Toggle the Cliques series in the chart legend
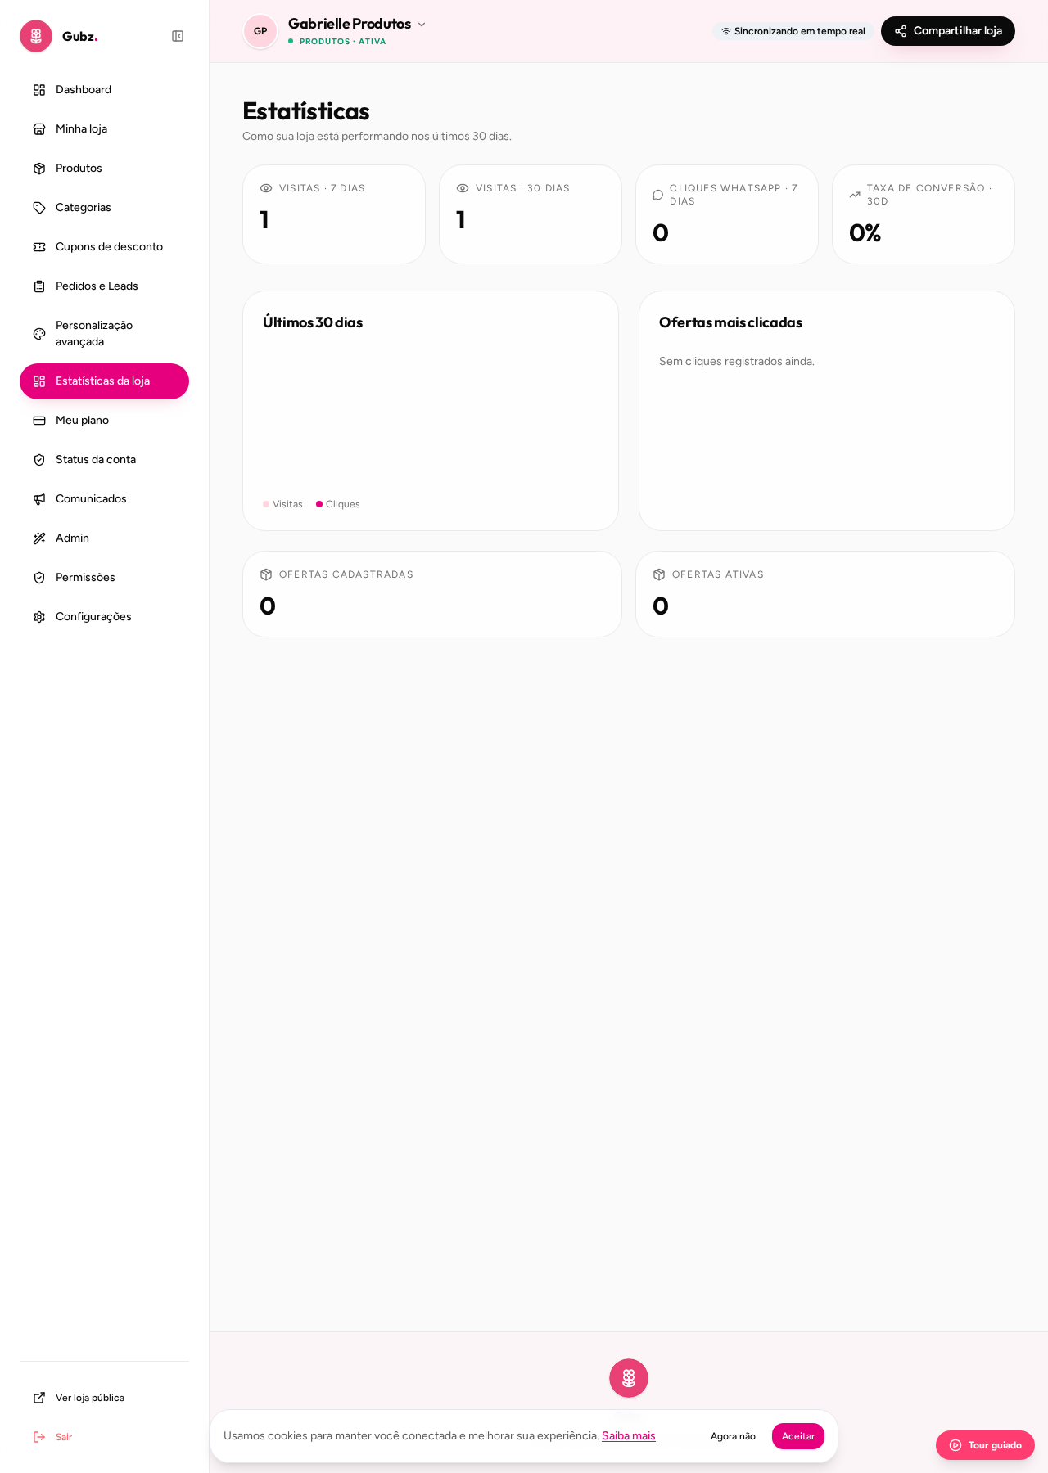 pos(338,504)
